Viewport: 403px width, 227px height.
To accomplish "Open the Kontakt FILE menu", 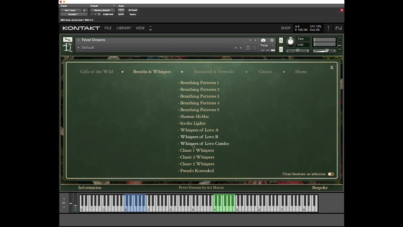I will pos(108,28).
